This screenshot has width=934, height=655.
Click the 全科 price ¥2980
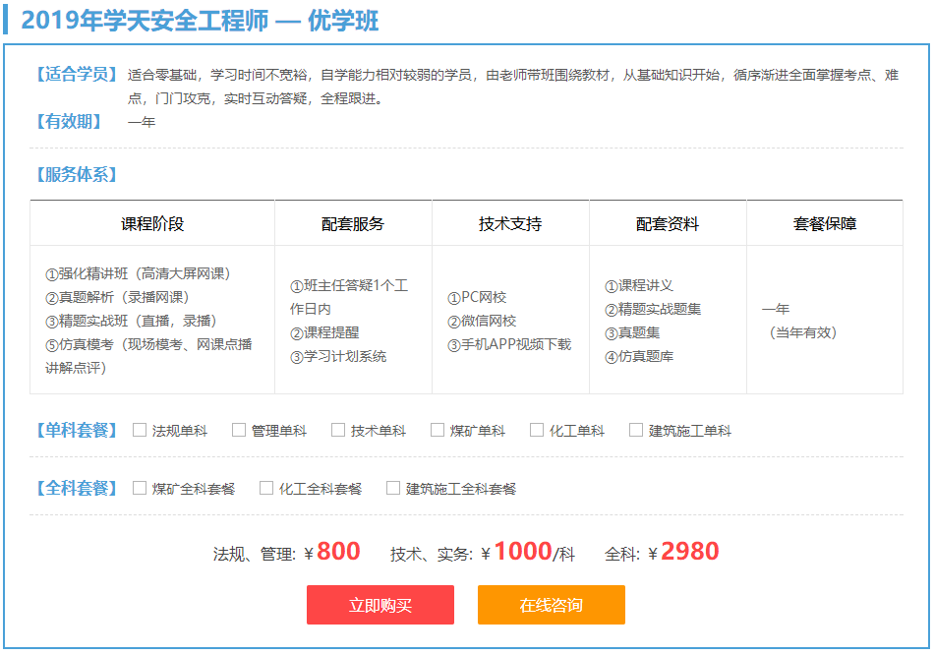689,552
